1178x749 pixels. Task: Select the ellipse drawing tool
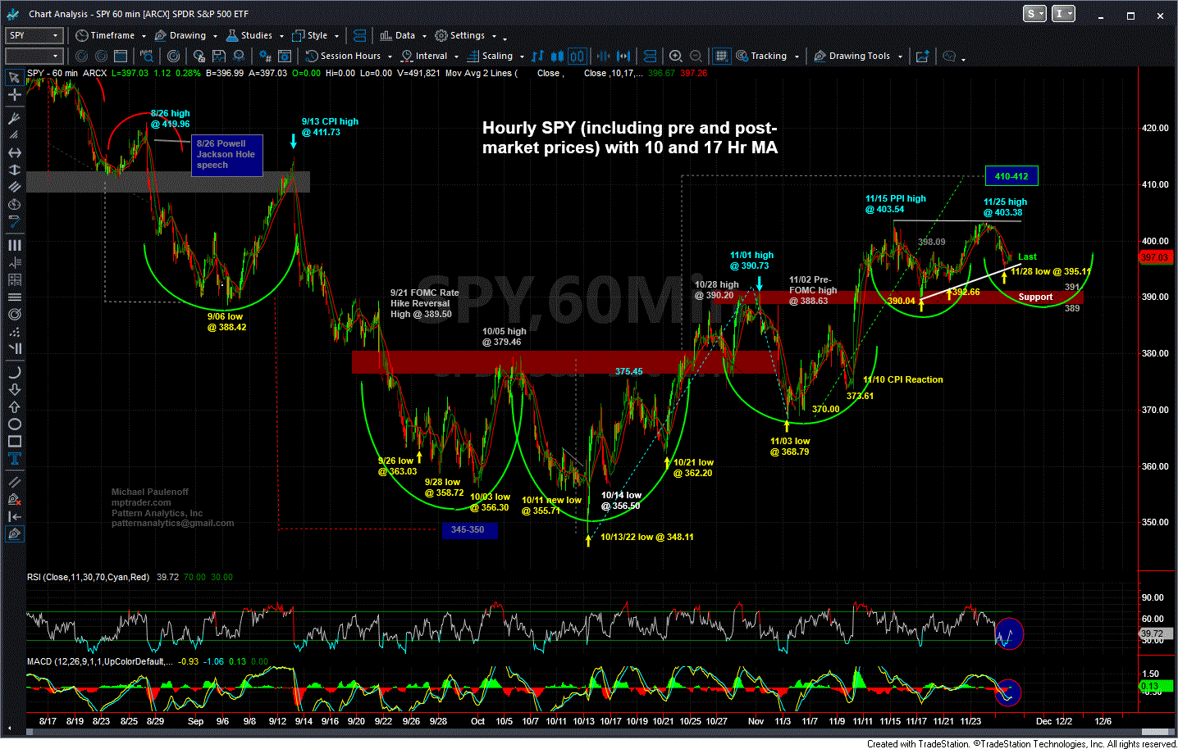14,424
